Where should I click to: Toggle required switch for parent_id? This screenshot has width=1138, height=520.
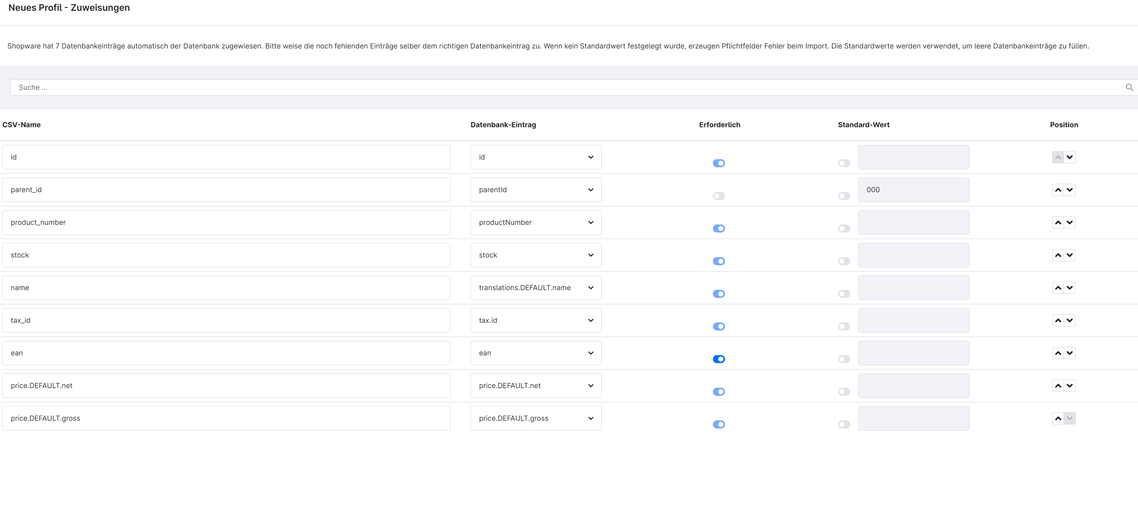pos(718,196)
